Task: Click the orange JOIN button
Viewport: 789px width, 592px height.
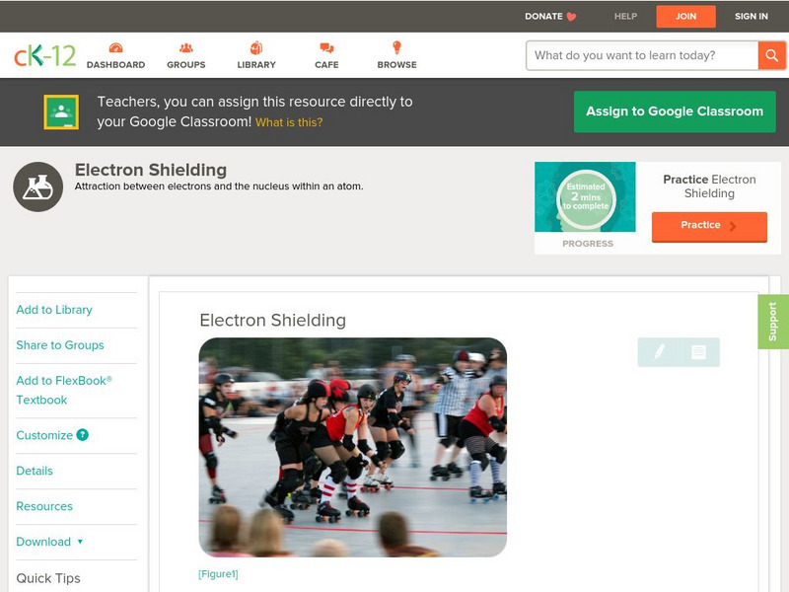Action: 685,17
